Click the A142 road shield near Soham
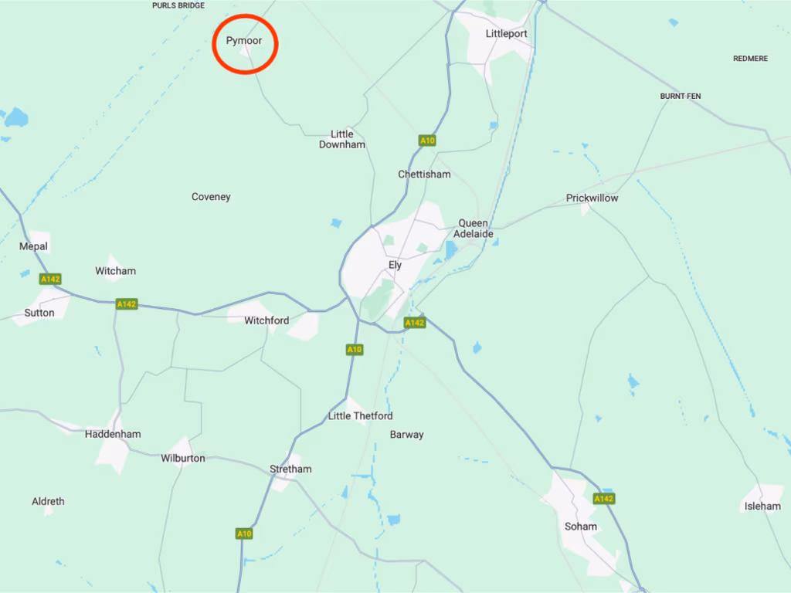791x593 pixels. (604, 499)
